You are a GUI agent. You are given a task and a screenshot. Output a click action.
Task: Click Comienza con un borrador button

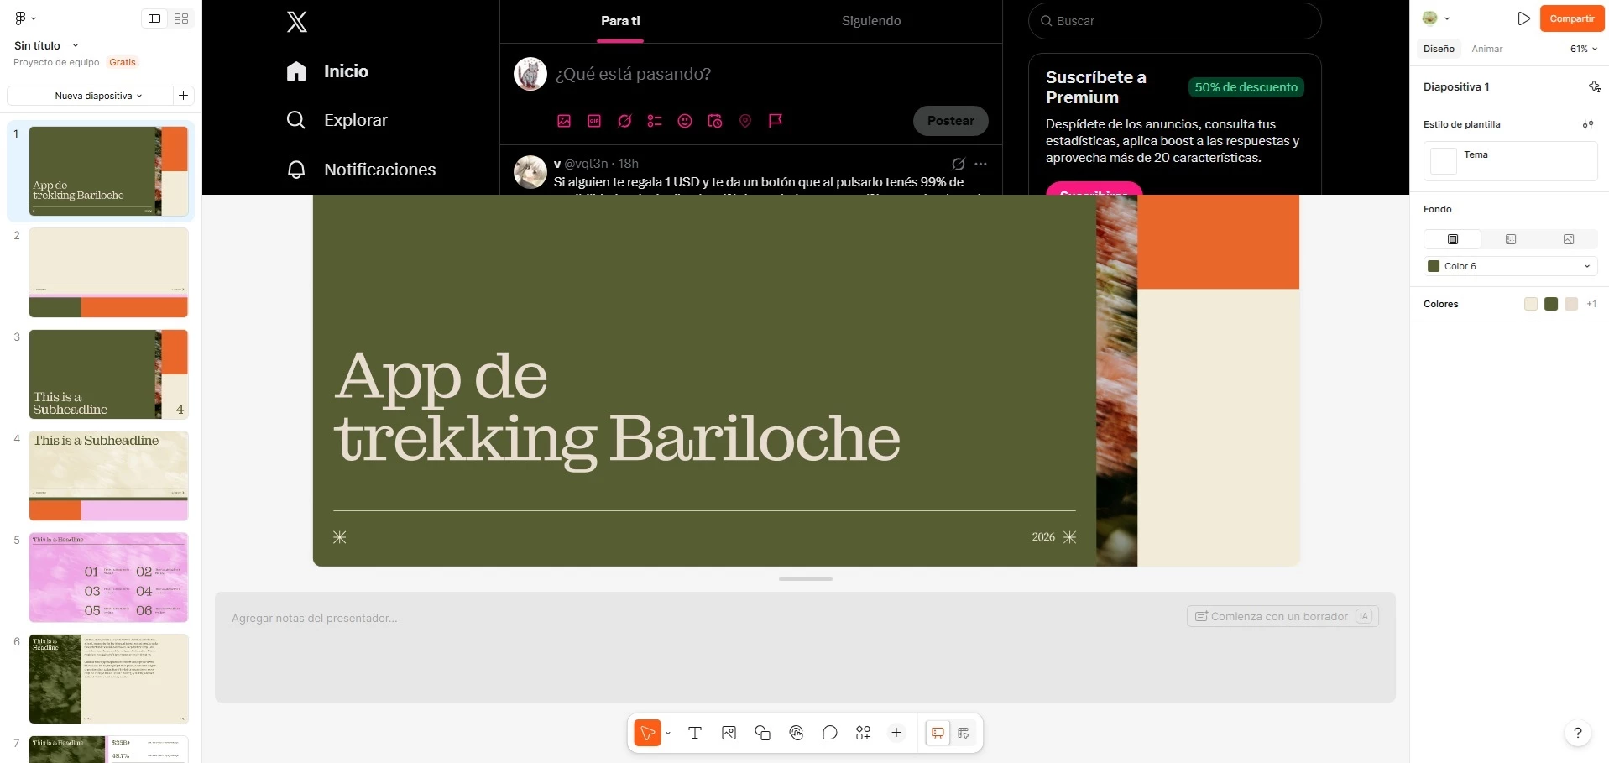pos(1282,616)
